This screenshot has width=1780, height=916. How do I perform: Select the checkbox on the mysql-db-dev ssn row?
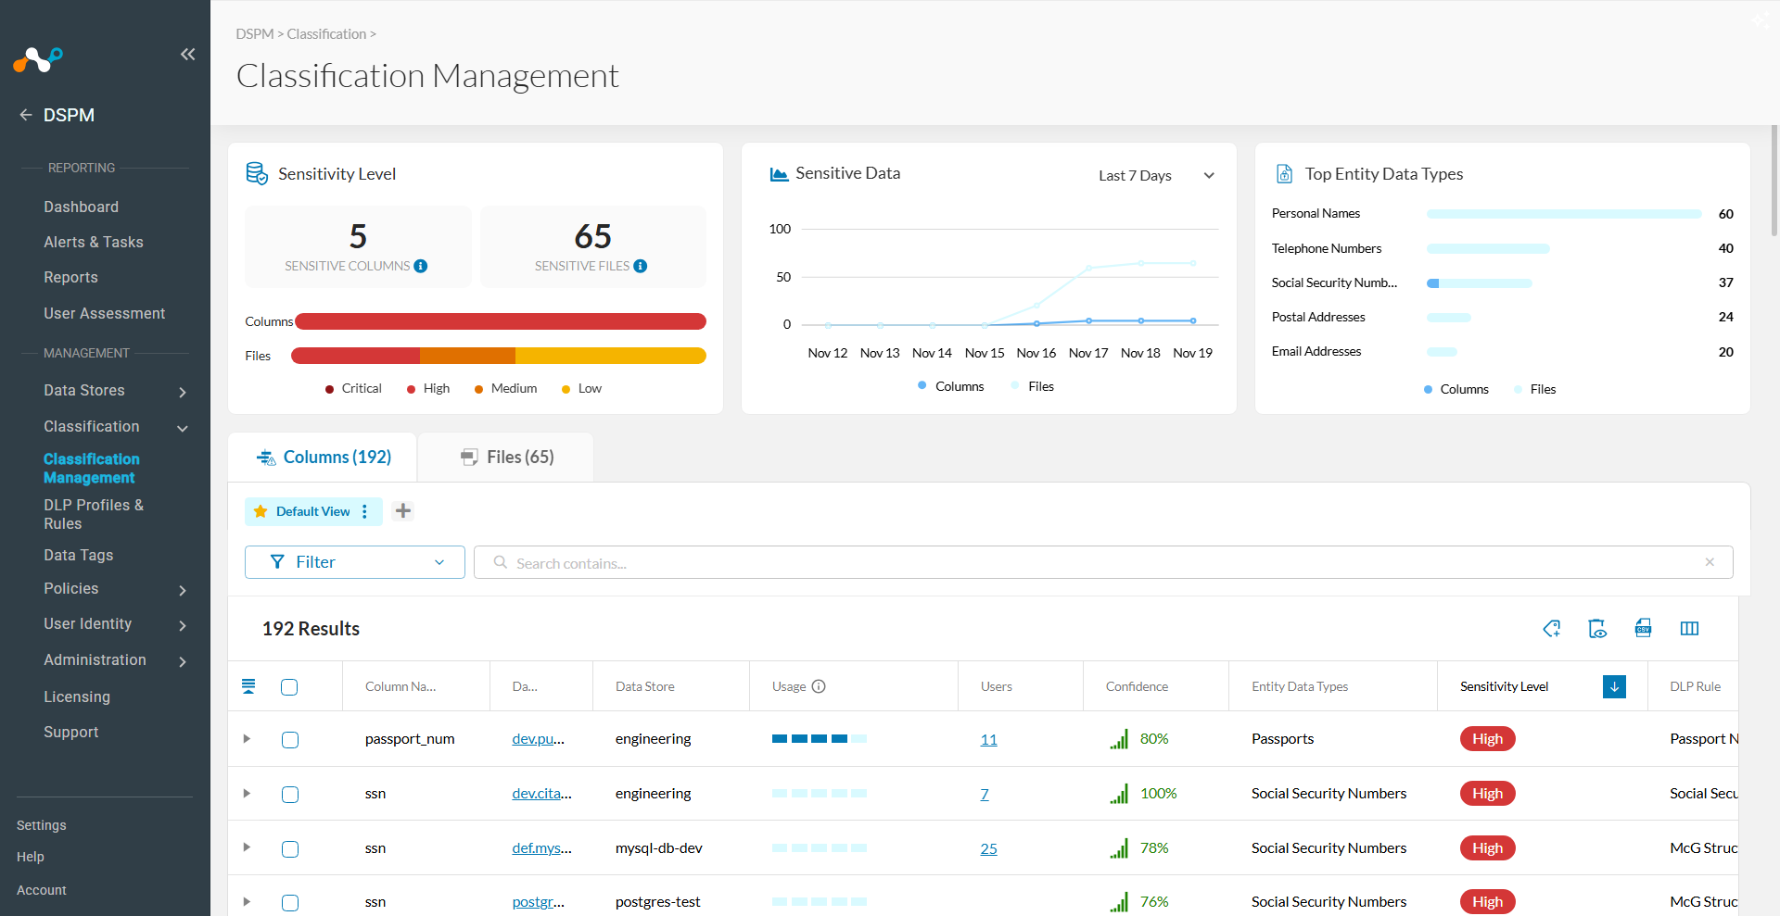[289, 848]
